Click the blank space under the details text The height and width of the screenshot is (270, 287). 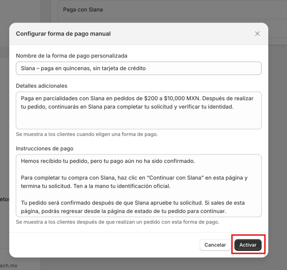139,119
